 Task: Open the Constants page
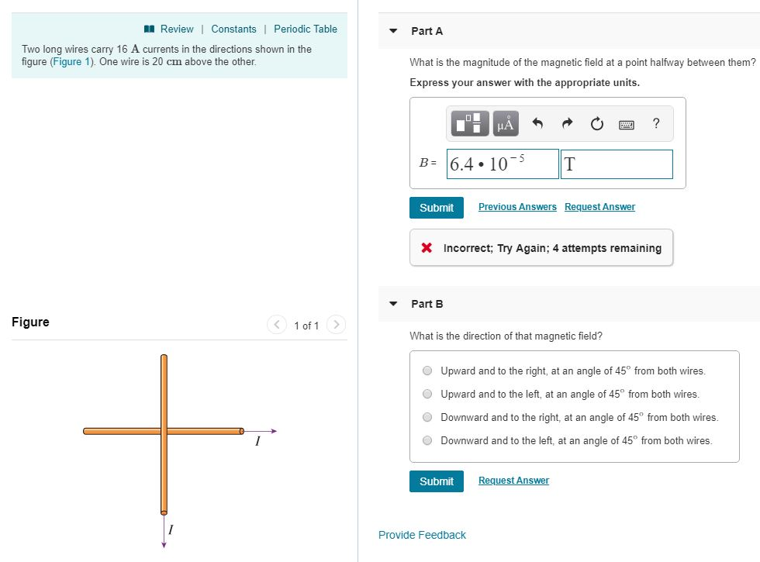point(233,29)
